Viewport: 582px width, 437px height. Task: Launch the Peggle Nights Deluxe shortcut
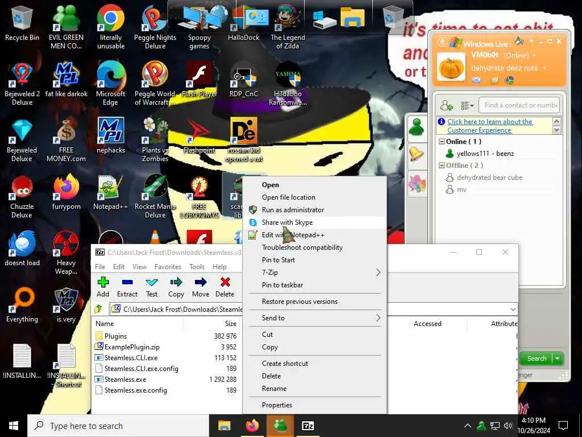[x=155, y=28]
